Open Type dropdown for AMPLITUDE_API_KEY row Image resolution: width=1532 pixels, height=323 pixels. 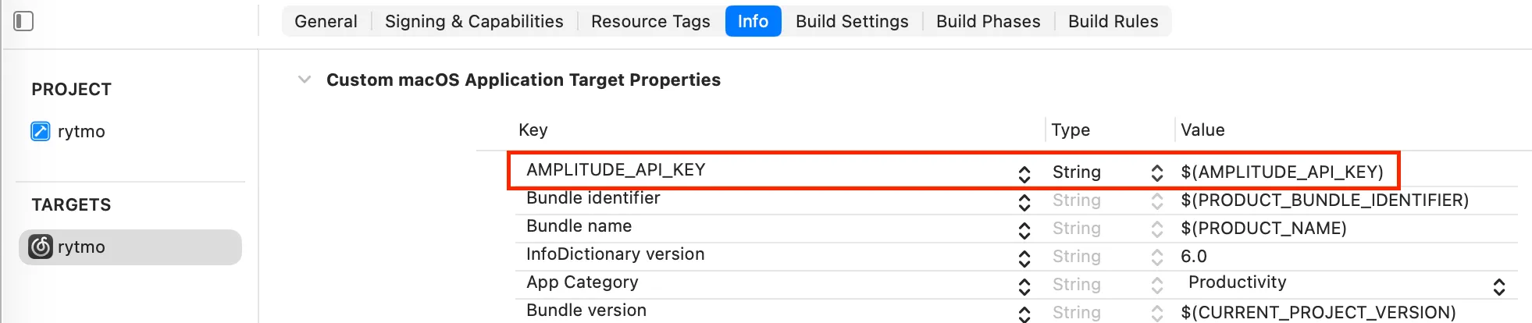tap(1156, 172)
